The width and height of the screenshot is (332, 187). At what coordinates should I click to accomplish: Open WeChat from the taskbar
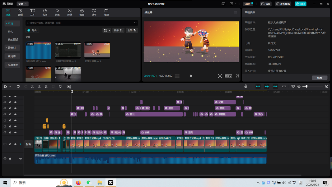(x=89, y=183)
